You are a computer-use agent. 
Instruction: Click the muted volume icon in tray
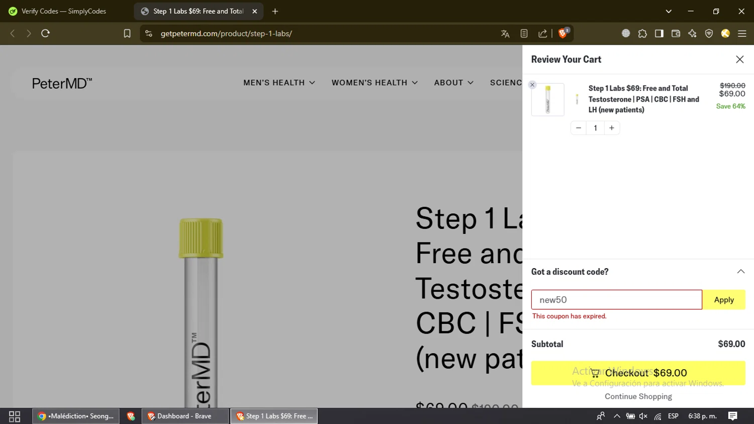tap(643, 416)
